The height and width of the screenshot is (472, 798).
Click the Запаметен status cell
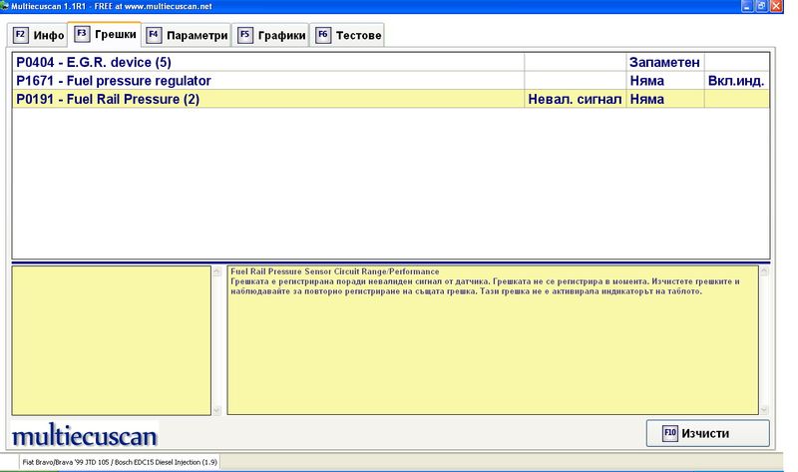[x=664, y=62]
